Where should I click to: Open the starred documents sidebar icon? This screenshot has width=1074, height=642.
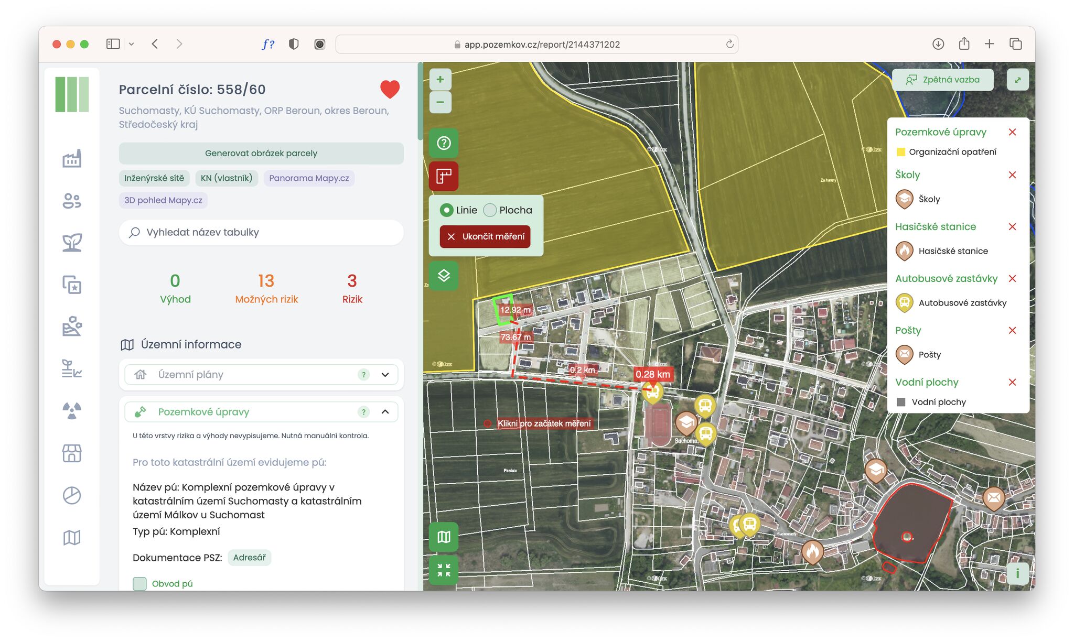tap(72, 285)
